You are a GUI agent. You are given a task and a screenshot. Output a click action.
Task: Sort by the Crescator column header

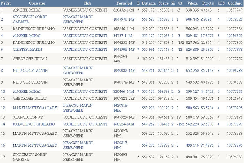pyautogui.click(x=28, y=3)
